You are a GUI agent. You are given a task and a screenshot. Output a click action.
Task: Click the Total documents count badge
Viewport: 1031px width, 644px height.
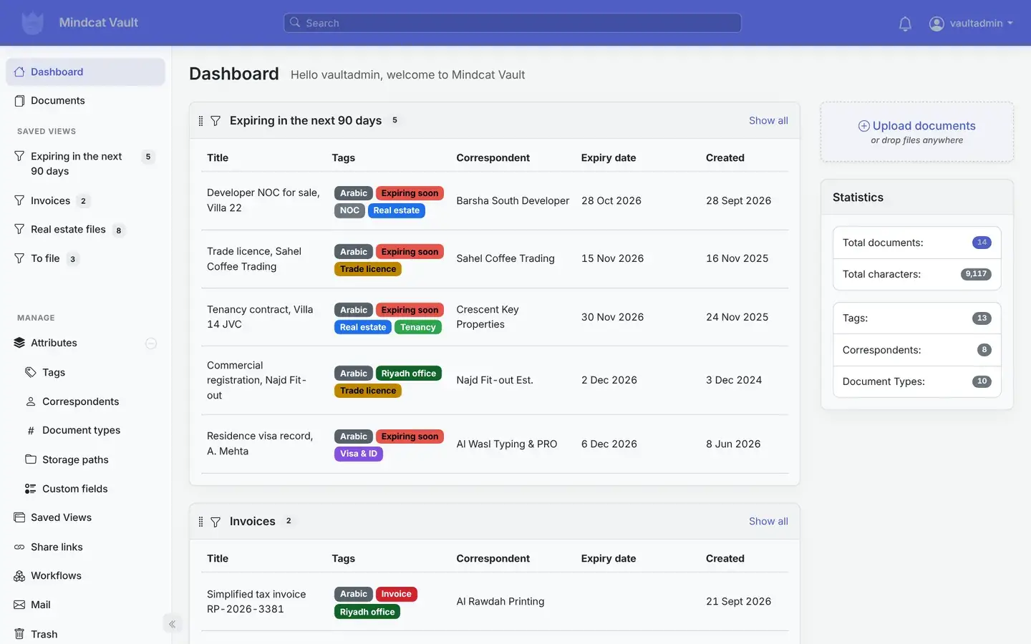tap(982, 243)
